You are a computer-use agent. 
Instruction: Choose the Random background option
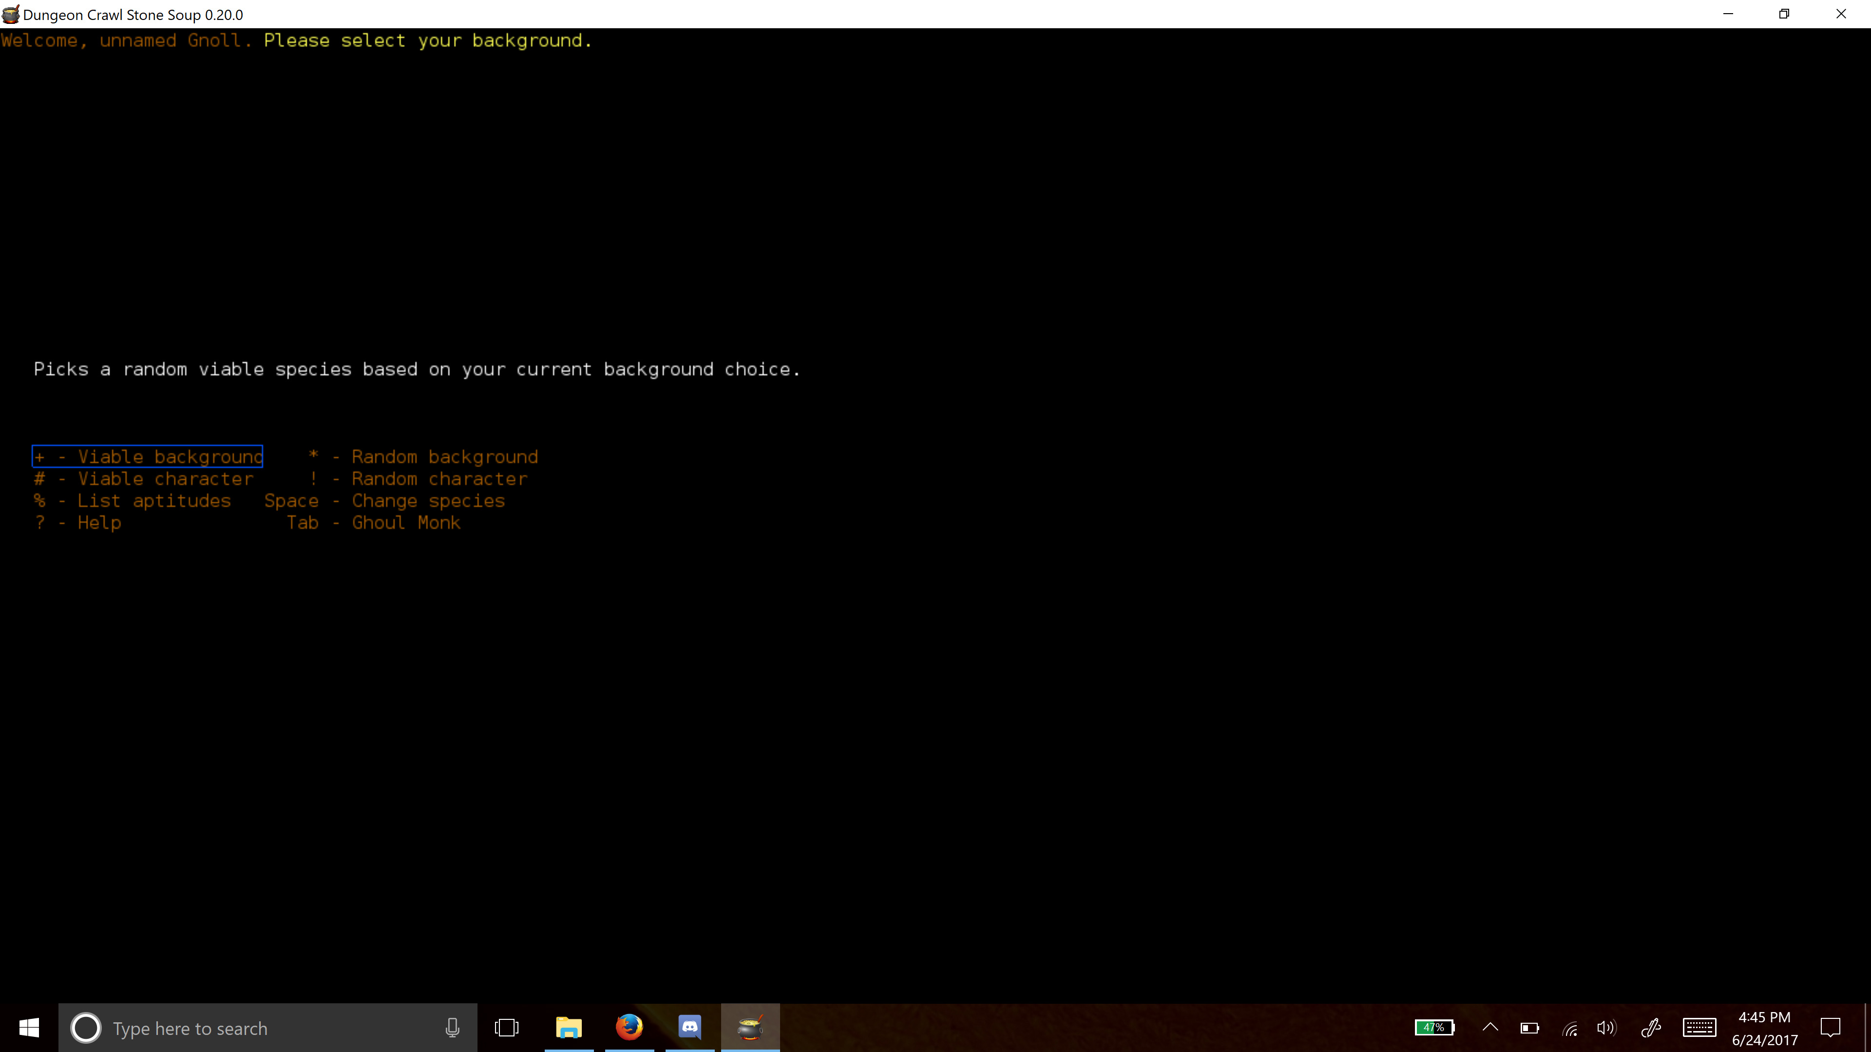coord(423,457)
